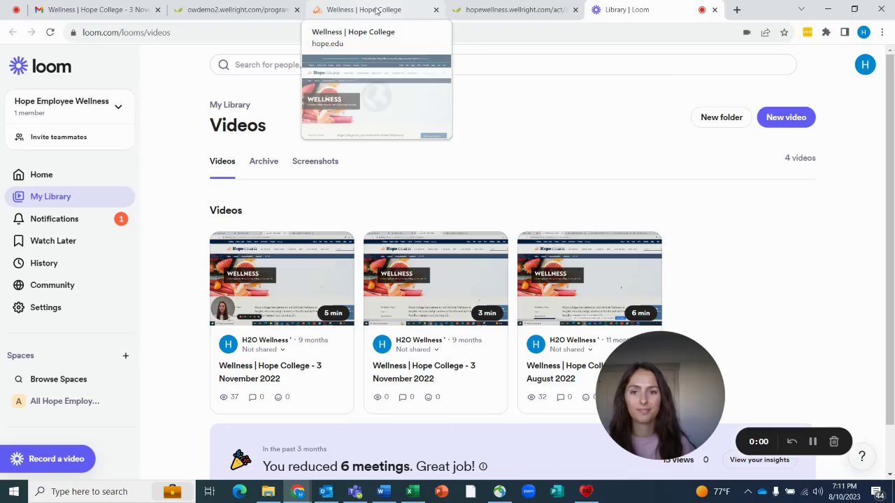Open the History page
Viewport: 895px width, 503px height.
coord(70,263)
